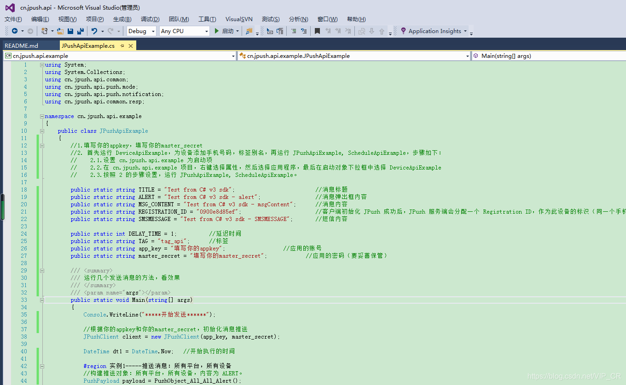Click the Console.WriteLine statement on line 35

click(149, 315)
